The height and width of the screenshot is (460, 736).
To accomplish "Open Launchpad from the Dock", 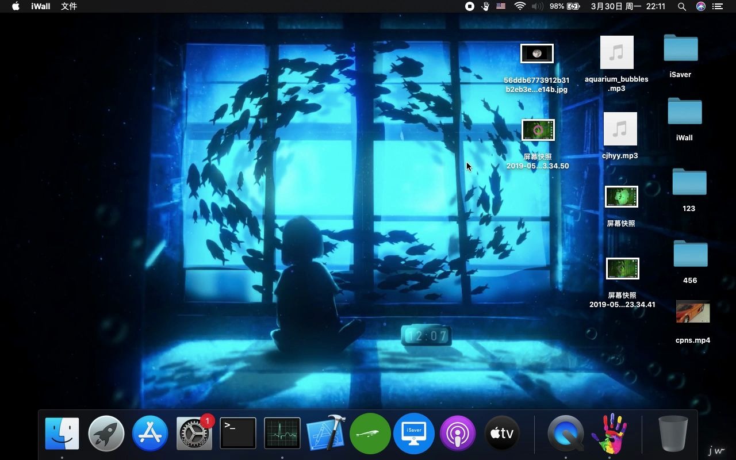I will pos(106,433).
